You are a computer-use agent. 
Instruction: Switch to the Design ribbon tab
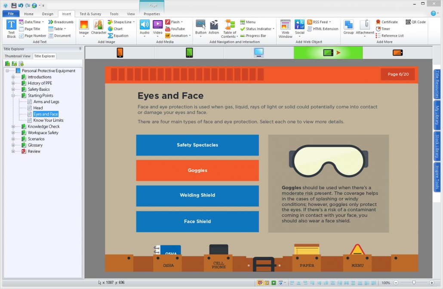coord(47,13)
